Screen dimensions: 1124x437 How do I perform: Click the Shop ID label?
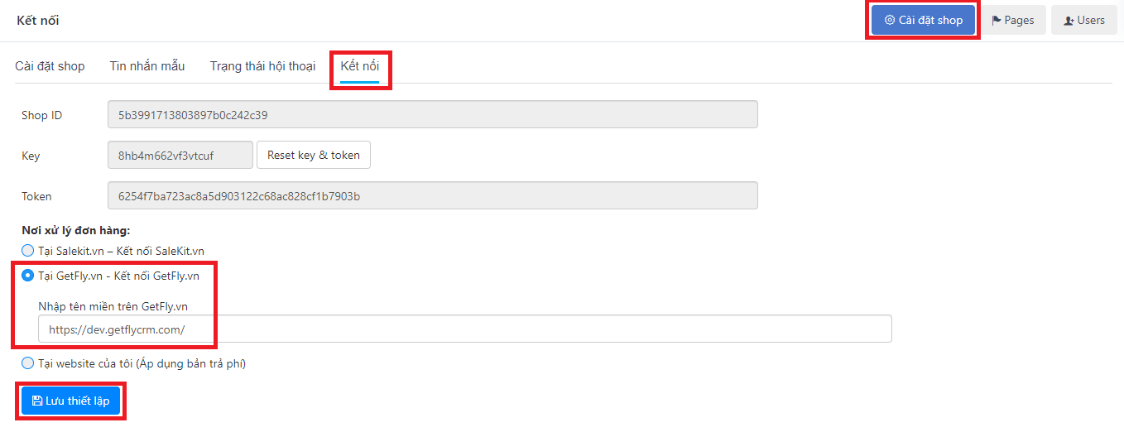point(41,115)
